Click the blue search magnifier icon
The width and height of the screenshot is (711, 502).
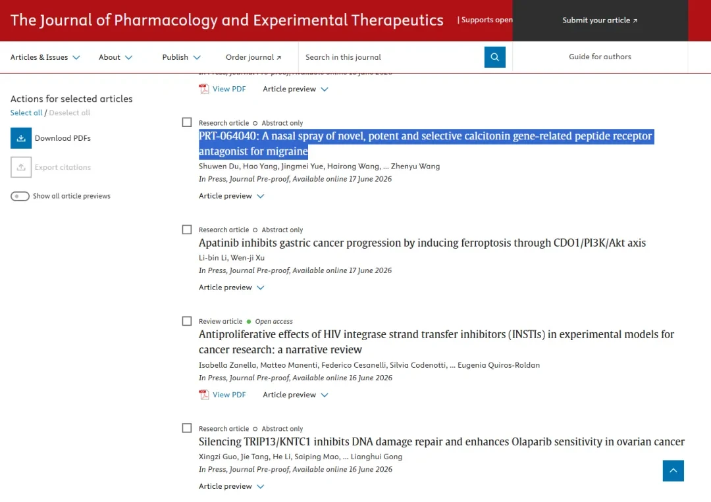[494, 57]
